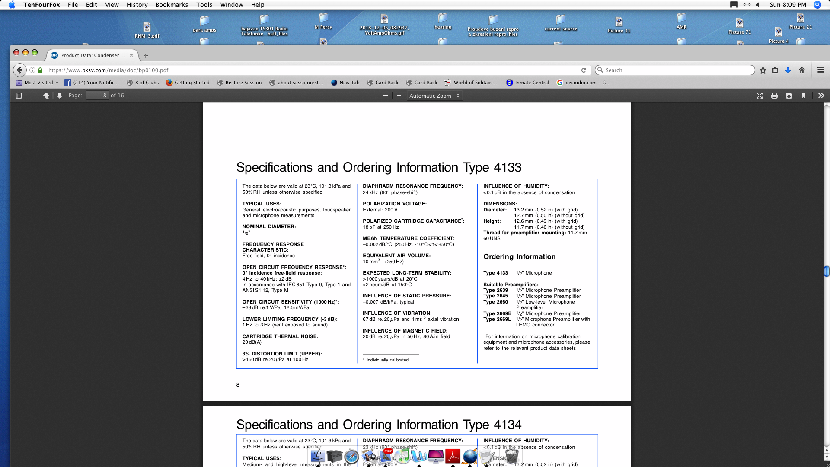Go back with browser Back button
Screen dimensions: 830x467
point(19,70)
